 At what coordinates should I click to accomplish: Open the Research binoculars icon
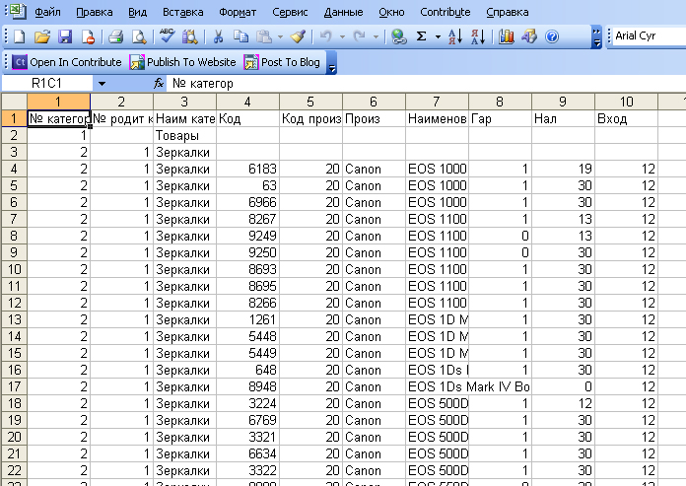tap(190, 36)
